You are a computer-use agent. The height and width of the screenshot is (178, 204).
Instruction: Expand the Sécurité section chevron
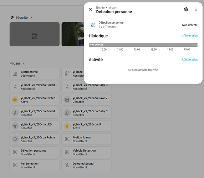click(31, 17)
